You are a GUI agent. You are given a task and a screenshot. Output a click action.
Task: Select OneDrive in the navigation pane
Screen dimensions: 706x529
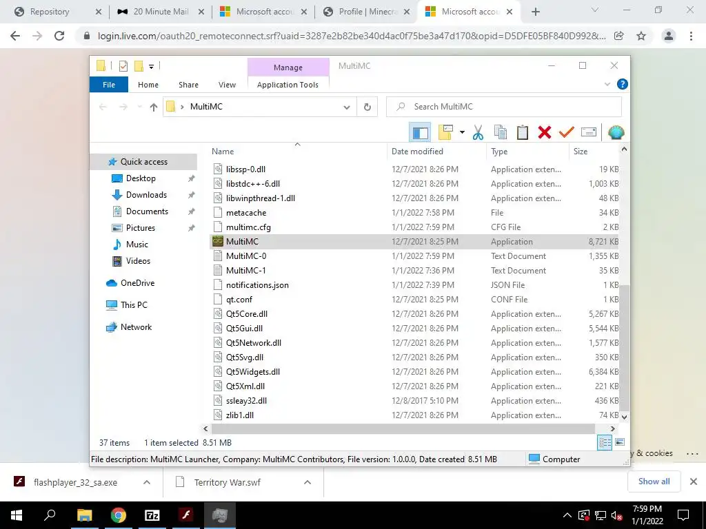point(137,283)
